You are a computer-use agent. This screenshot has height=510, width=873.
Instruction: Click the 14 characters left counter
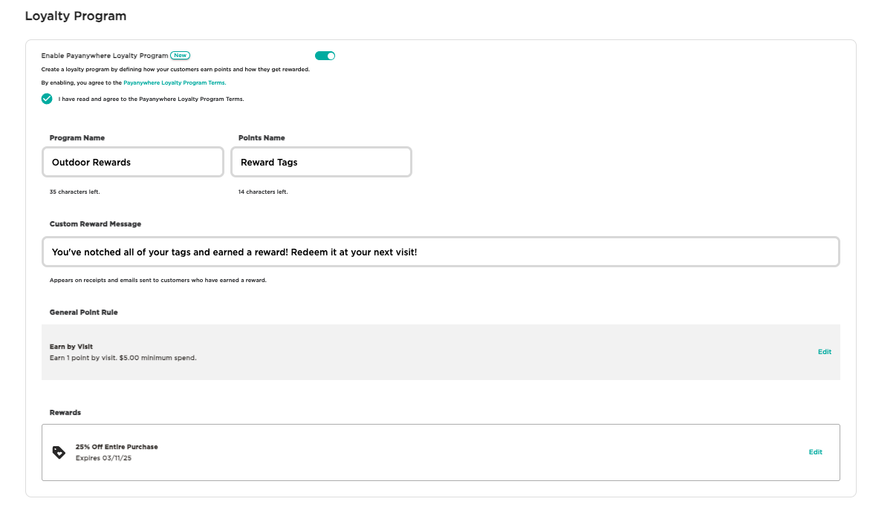[263, 192]
